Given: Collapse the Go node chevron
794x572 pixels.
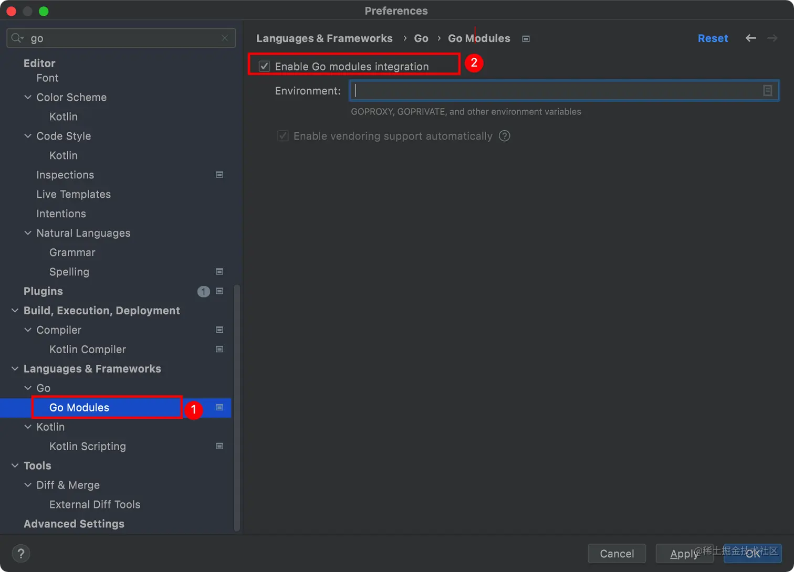Looking at the screenshot, I should point(28,388).
